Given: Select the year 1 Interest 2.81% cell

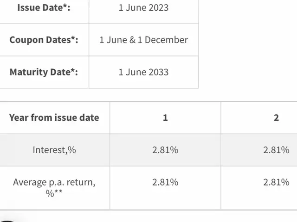Looking at the screenshot, I should click(165, 150).
